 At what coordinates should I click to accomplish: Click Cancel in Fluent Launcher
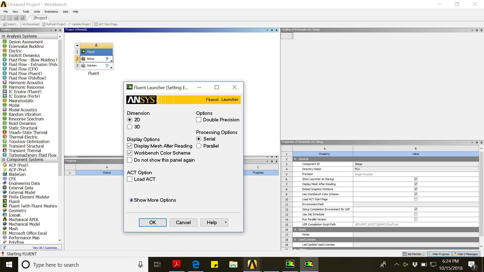183,222
